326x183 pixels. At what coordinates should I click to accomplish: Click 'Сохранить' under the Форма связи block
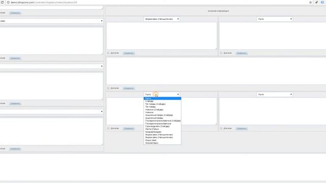click(129, 53)
